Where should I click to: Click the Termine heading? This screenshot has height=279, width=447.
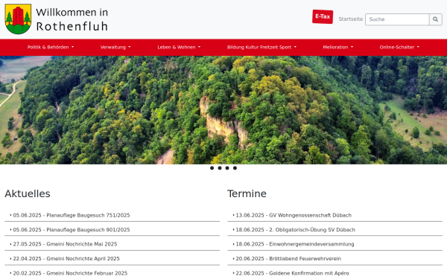click(247, 193)
